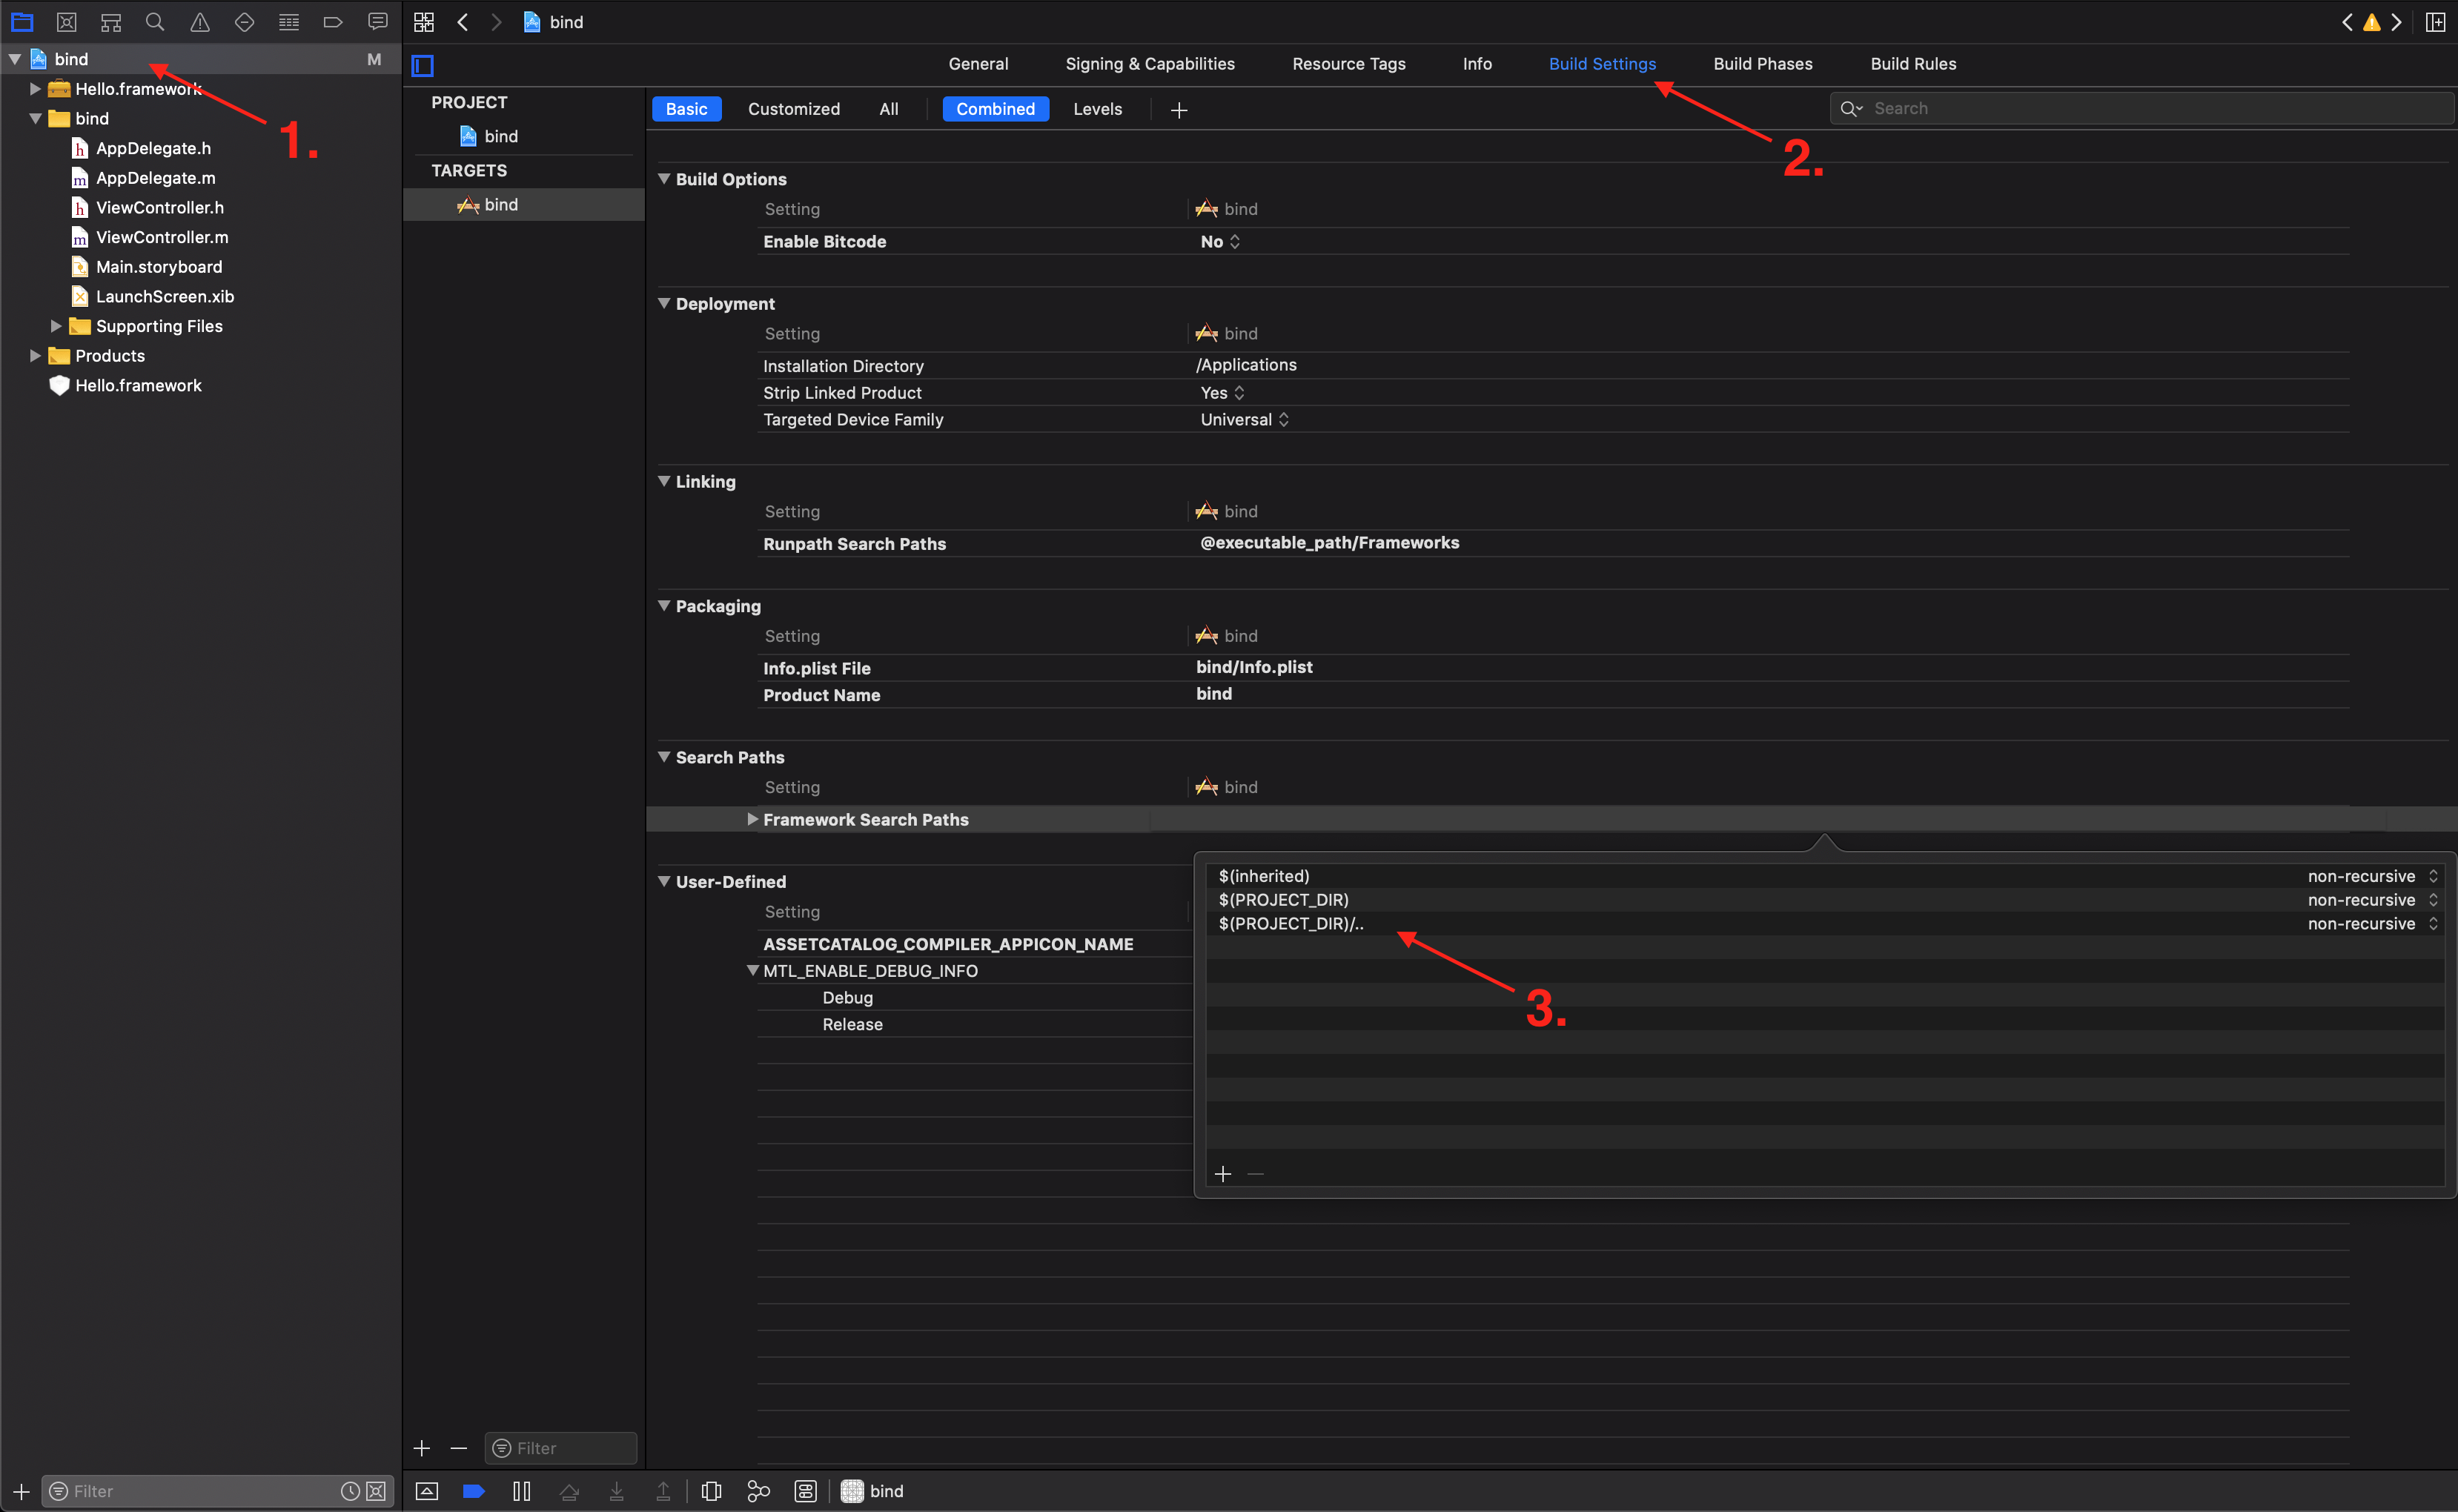Change non-recursive option for $(PROJECT_DIR)

(x=2433, y=899)
